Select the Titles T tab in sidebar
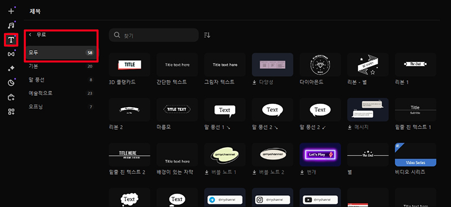The width and height of the screenshot is (451, 207). pyautogui.click(x=11, y=39)
